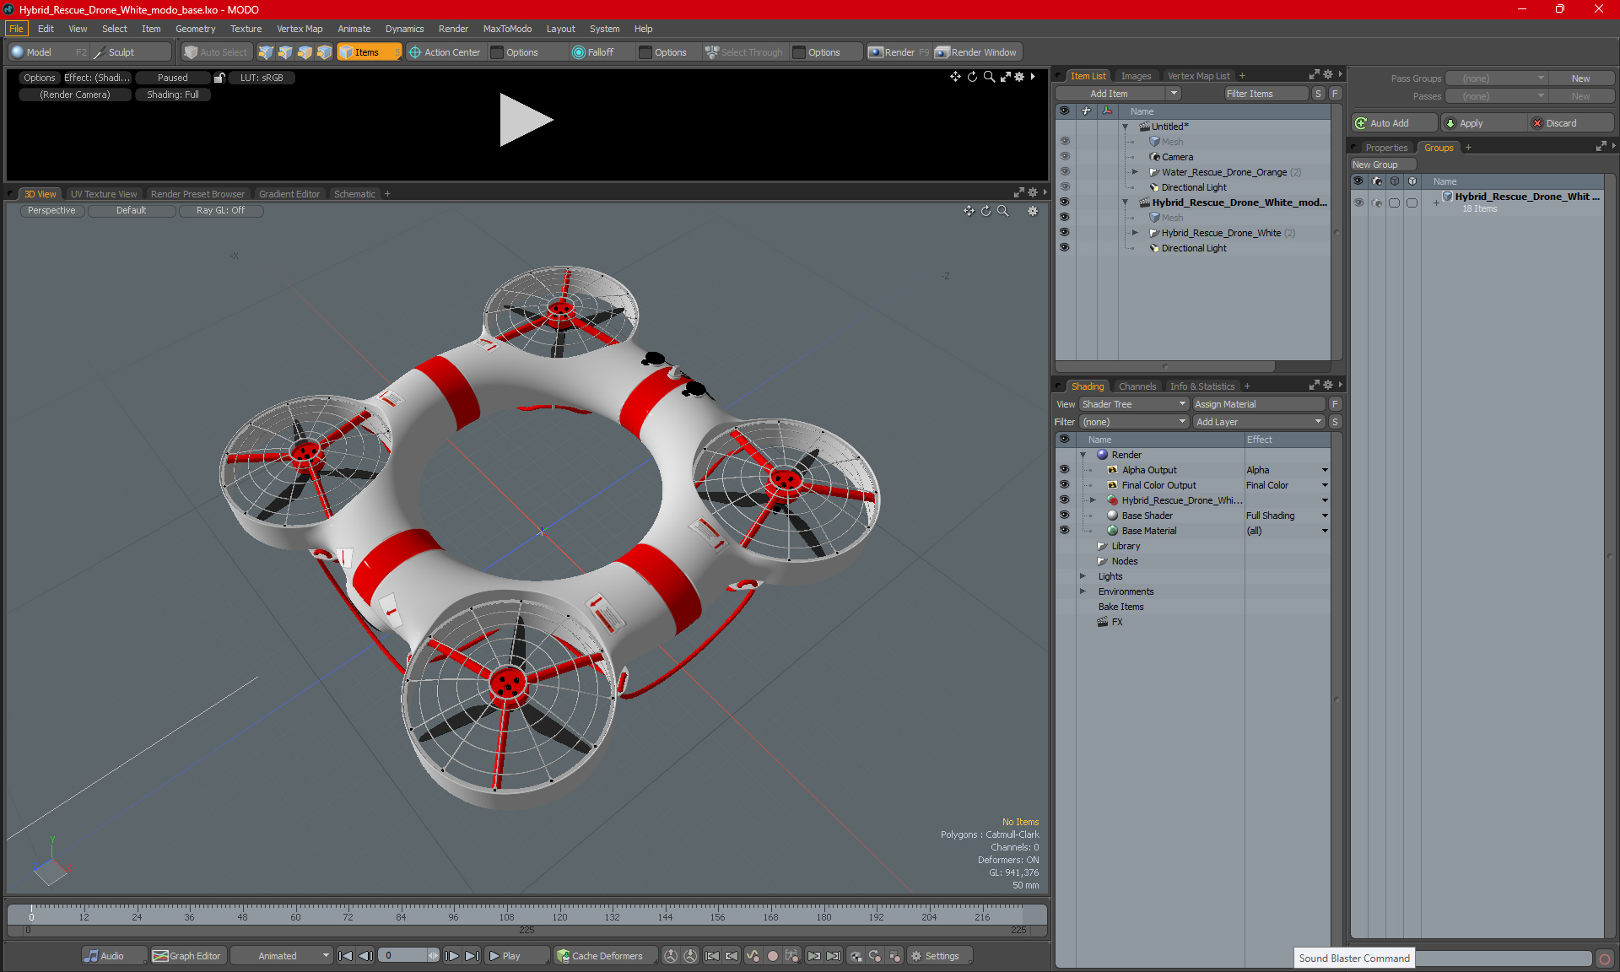Open the Graph Editor
The image size is (1620, 972).
coord(187,956)
